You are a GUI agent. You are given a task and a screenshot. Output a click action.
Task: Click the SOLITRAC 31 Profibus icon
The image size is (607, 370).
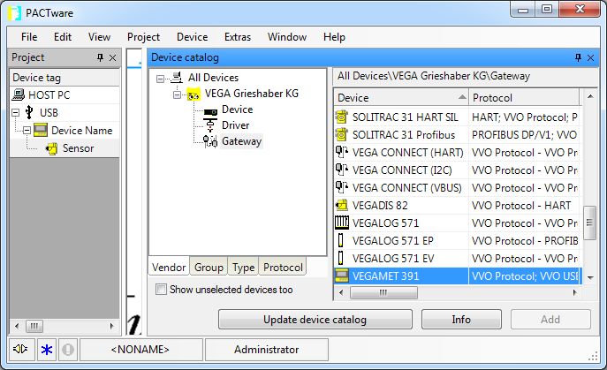(341, 135)
